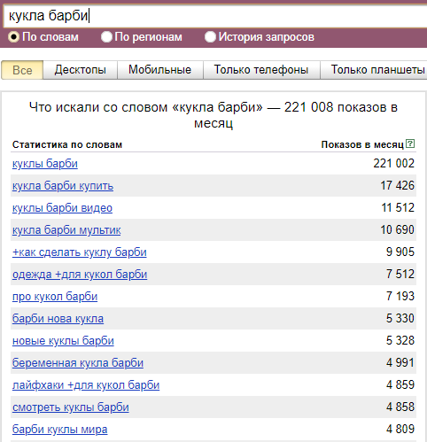
Task: Click the '+как сделать куклу барби' link
Action: click(80, 252)
